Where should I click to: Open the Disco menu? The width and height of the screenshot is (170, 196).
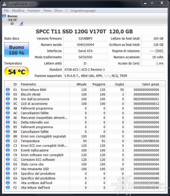point(58,11)
